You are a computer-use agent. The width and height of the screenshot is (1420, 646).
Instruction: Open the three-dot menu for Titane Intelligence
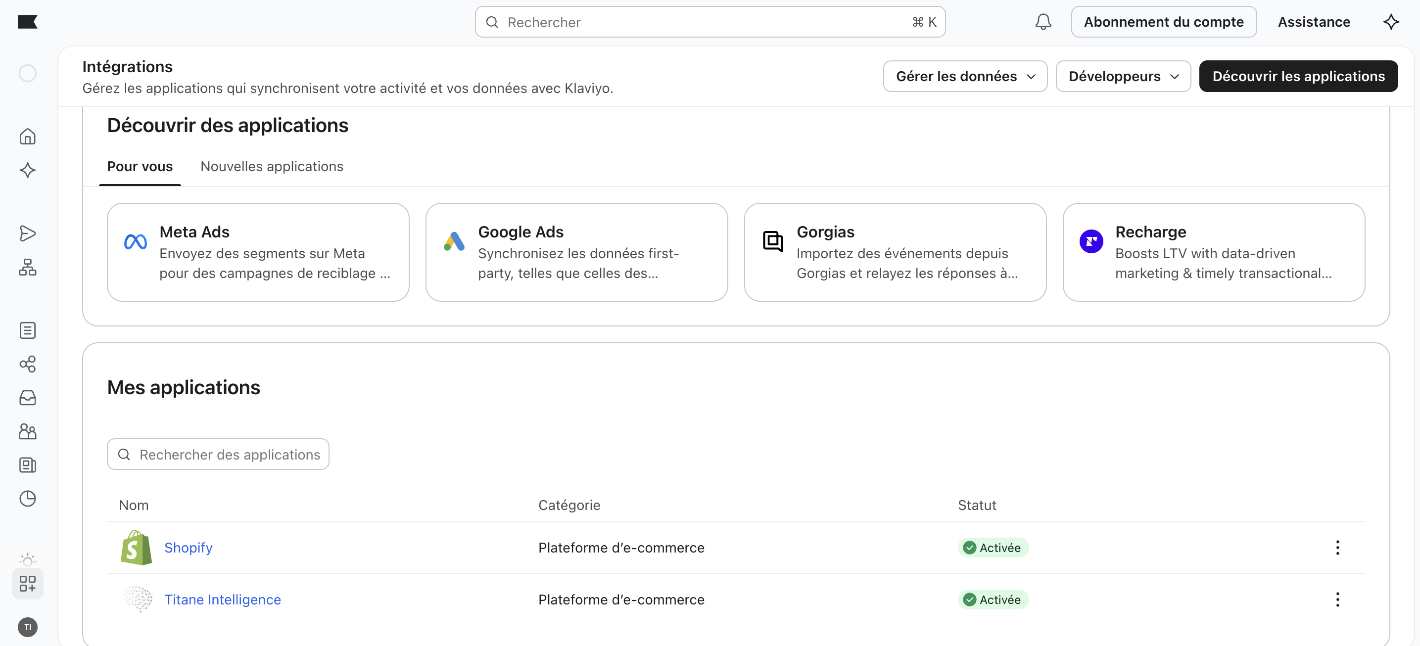click(1338, 600)
